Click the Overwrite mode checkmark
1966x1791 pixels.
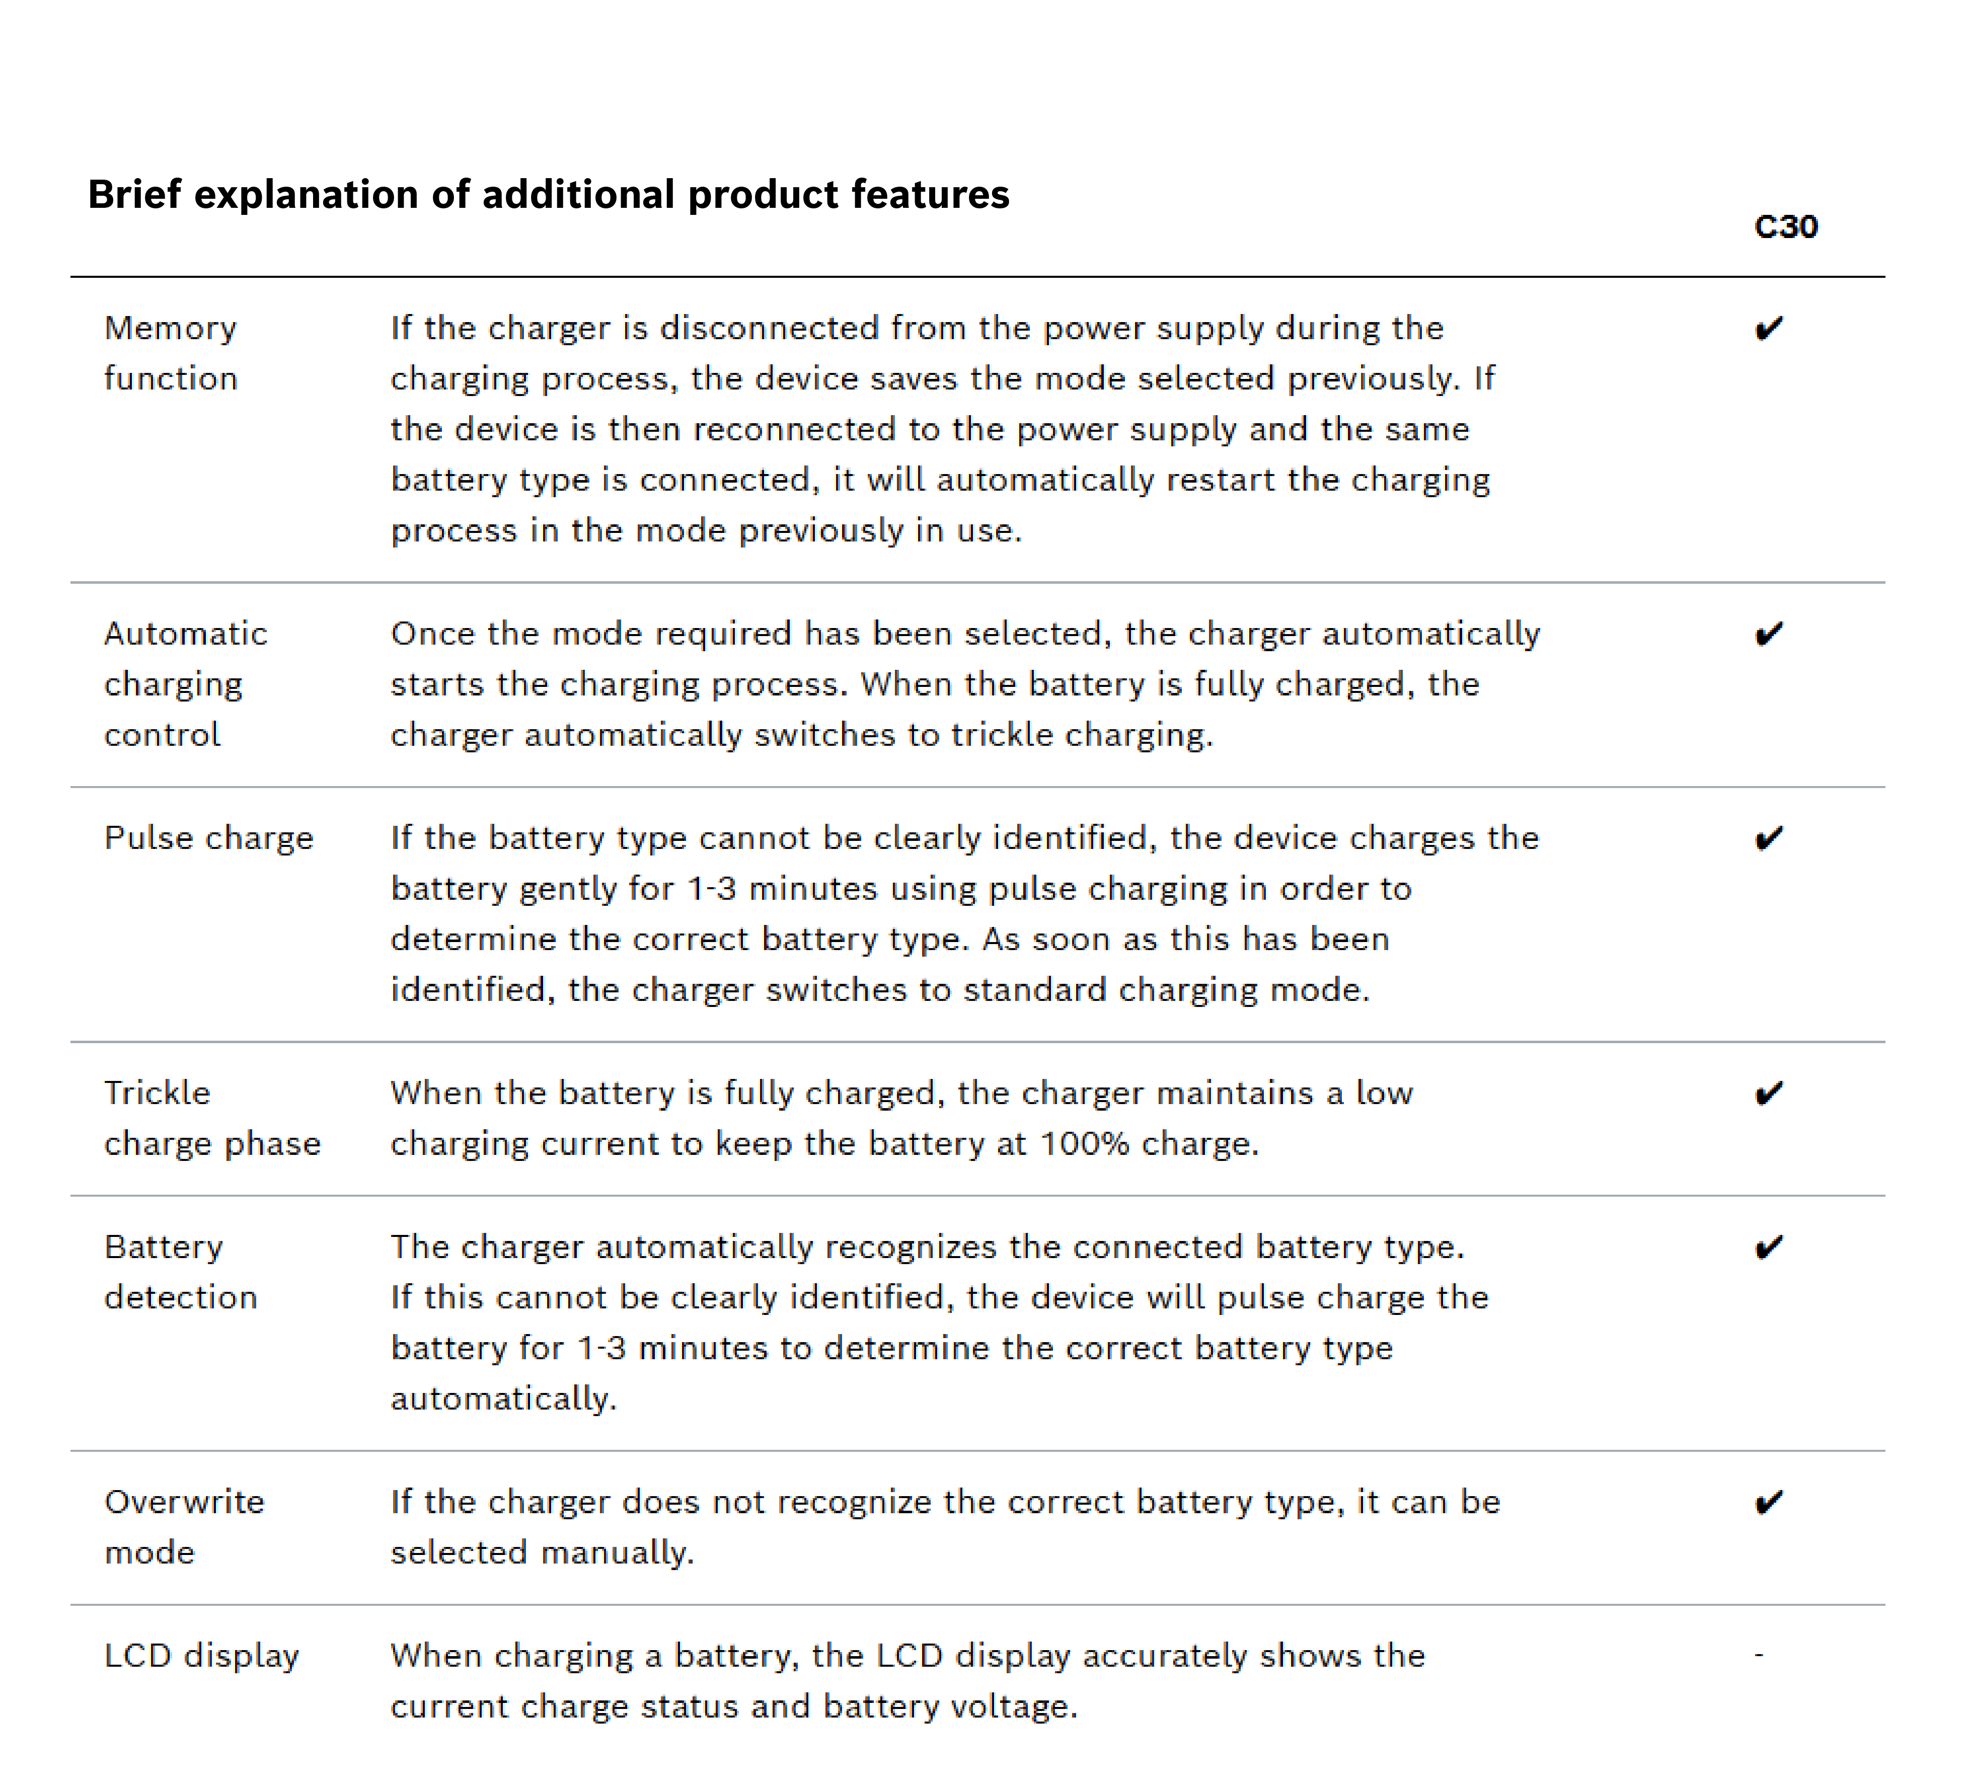(1768, 1503)
